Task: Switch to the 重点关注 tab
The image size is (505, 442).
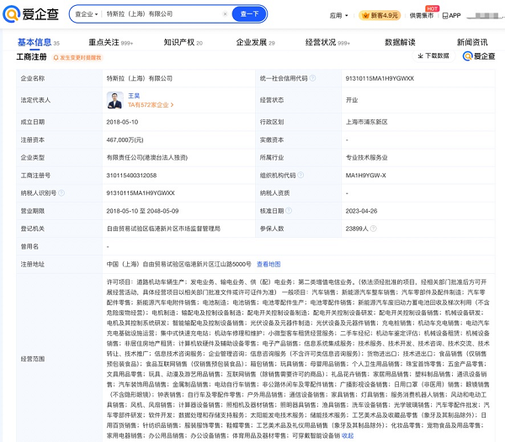Action: [110, 42]
